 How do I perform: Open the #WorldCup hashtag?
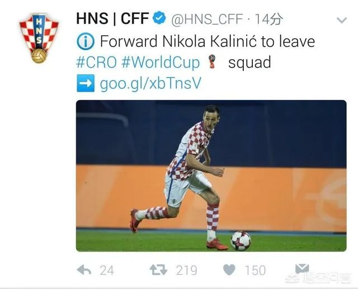(161, 63)
